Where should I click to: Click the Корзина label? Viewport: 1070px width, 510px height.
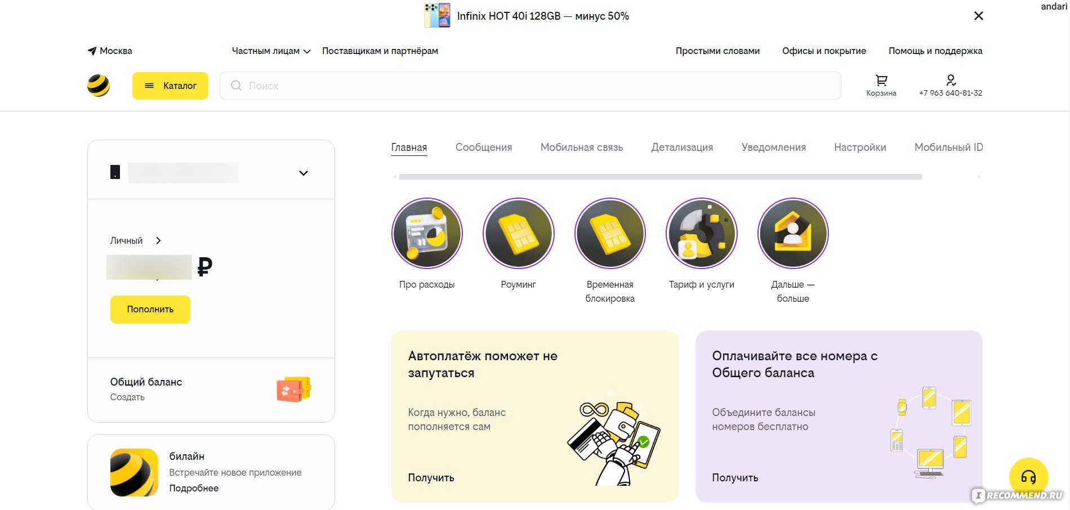881,93
